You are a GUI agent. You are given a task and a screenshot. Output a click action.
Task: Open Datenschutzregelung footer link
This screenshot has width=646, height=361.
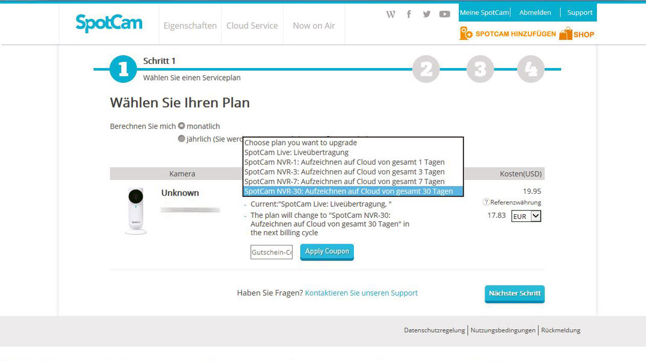[434, 330]
